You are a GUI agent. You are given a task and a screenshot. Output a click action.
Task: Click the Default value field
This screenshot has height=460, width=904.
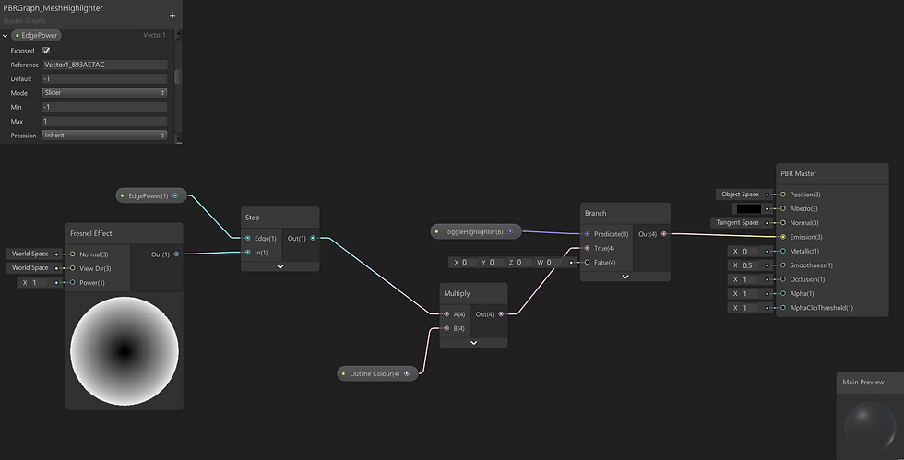tap(104, 78)
